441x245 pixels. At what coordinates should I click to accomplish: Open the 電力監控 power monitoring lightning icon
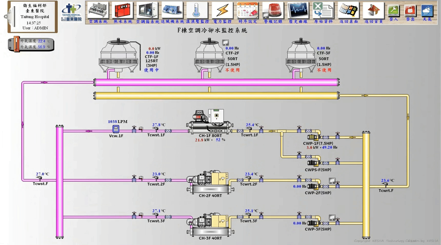tap(222, 11)
